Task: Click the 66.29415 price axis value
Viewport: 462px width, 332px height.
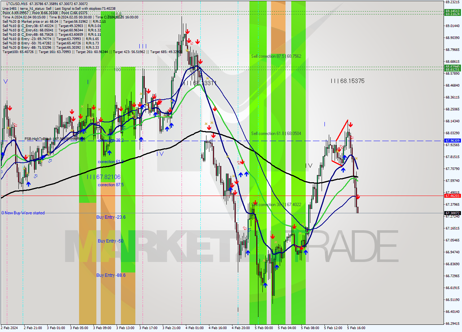Action: coord(453,324)
